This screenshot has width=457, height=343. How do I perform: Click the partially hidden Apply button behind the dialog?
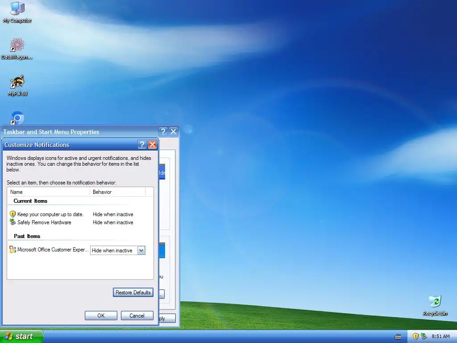(x=167, y=318)
